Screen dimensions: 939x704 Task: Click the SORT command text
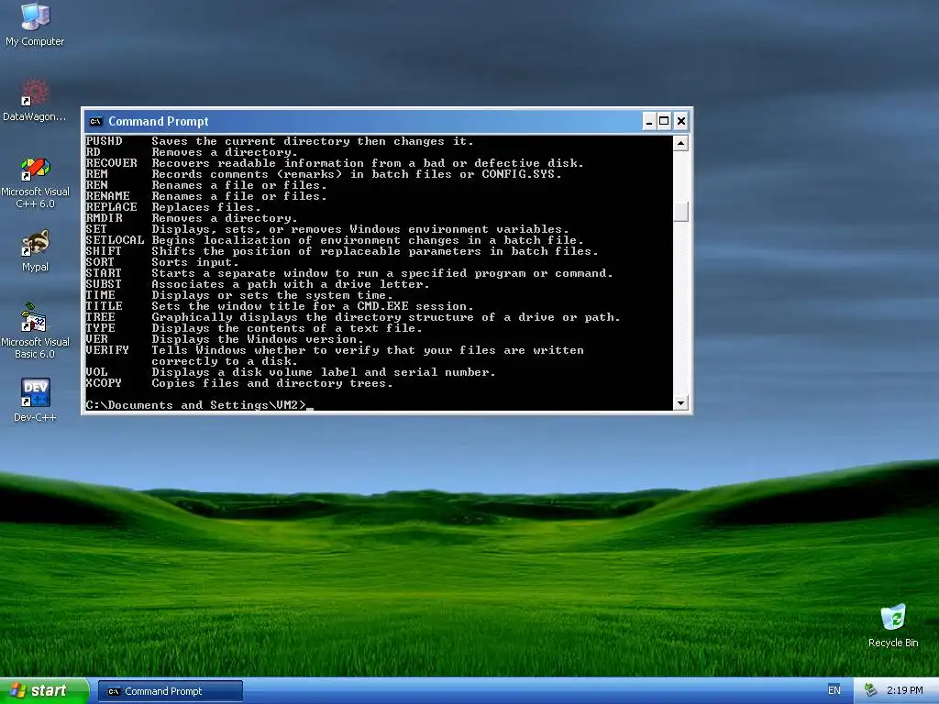point(100,262)
